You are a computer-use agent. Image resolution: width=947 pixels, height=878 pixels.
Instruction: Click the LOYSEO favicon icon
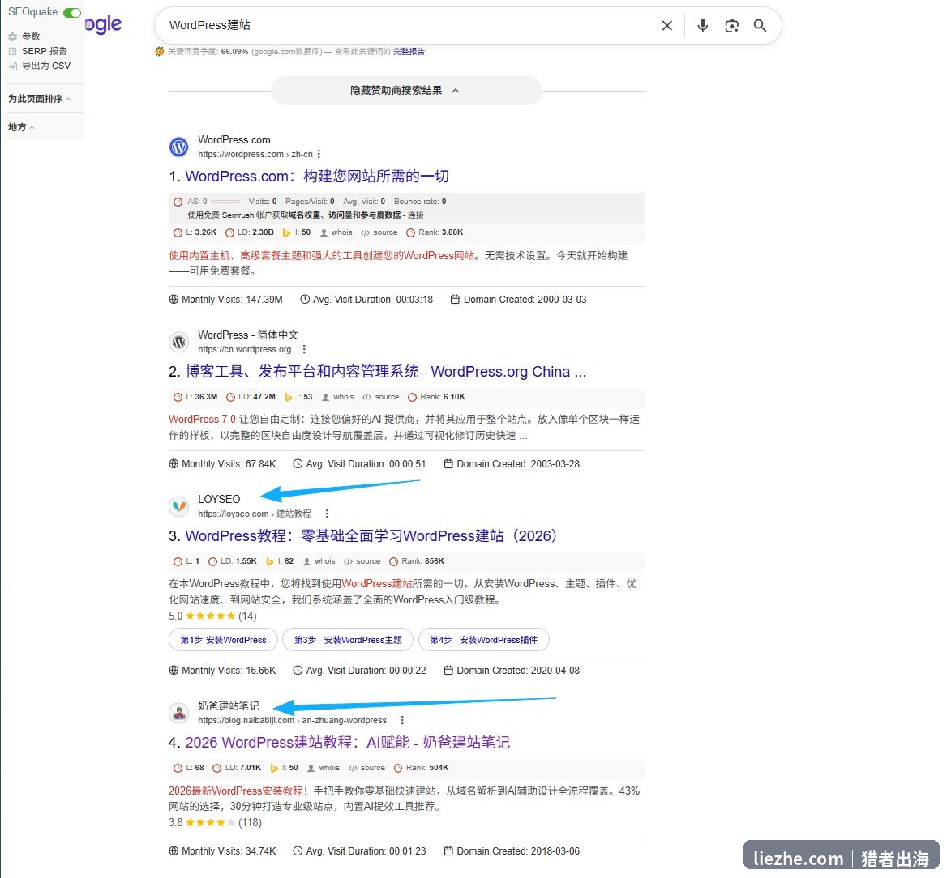[x=178, y=506]
